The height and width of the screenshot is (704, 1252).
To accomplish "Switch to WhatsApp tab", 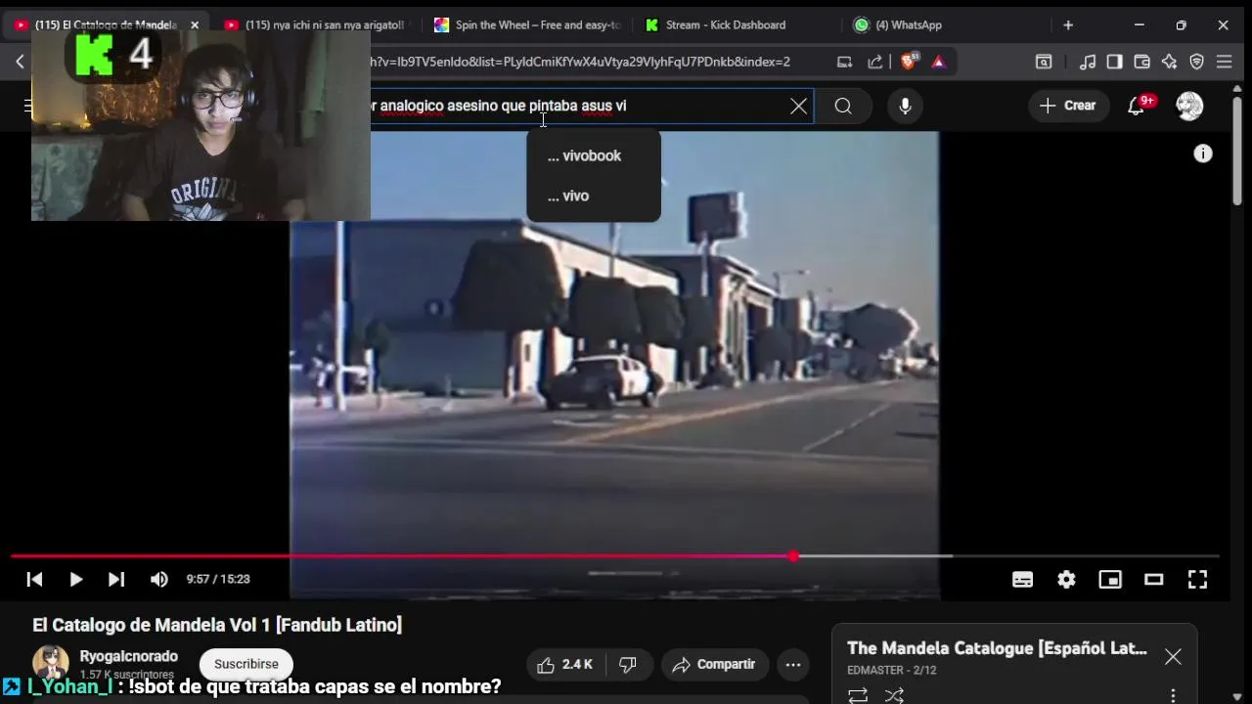I will 910,25.
